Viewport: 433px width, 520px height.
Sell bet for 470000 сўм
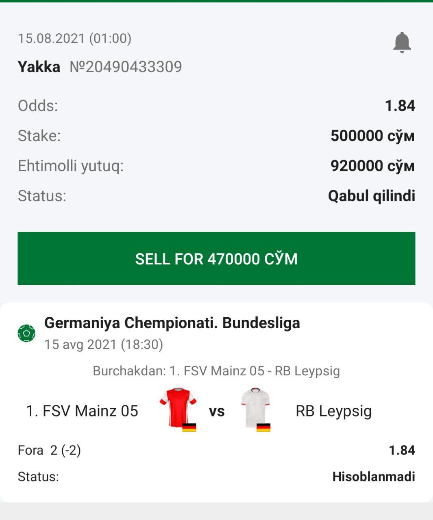pos(216,258)
